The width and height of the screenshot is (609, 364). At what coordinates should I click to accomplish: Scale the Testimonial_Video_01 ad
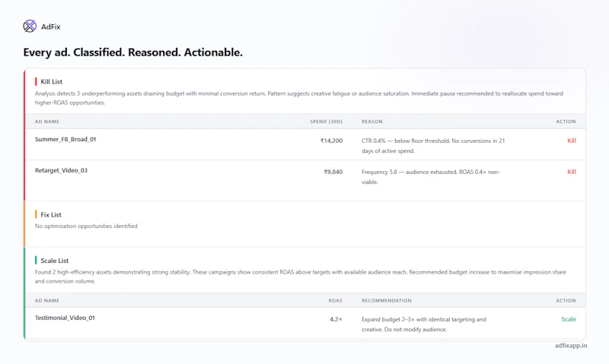click(x=569, y=319)
